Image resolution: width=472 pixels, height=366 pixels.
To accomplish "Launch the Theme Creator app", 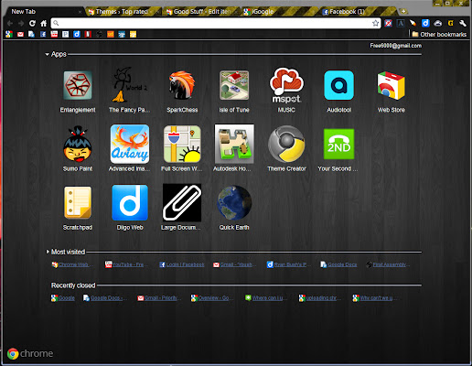I will (x=286, y=144).
